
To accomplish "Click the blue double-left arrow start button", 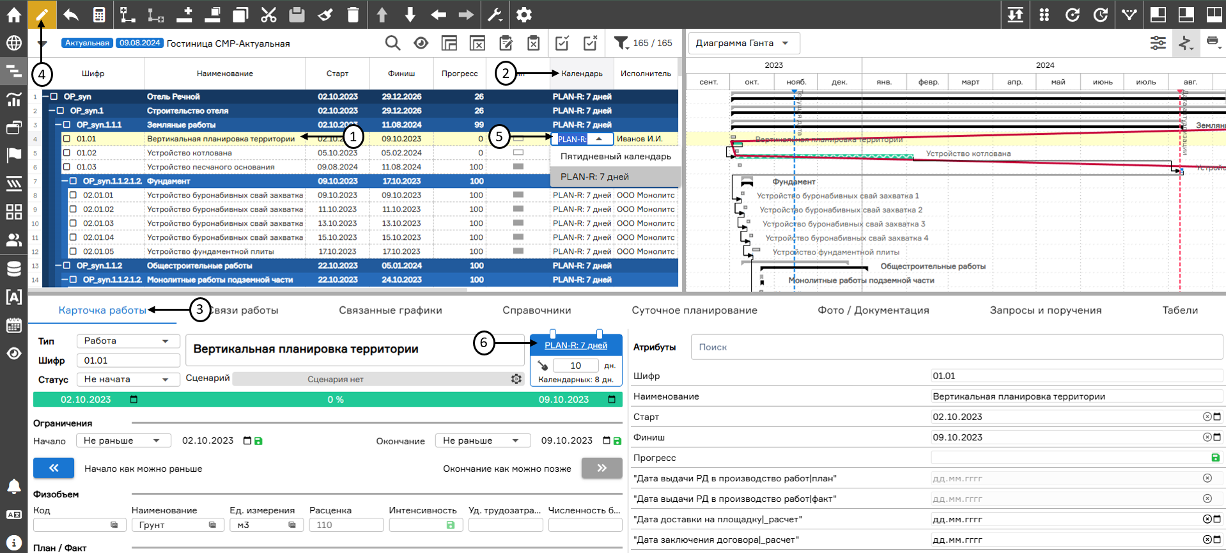I will coord(54,468).
